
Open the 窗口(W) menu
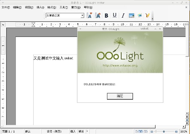click(x=76, y=7)
